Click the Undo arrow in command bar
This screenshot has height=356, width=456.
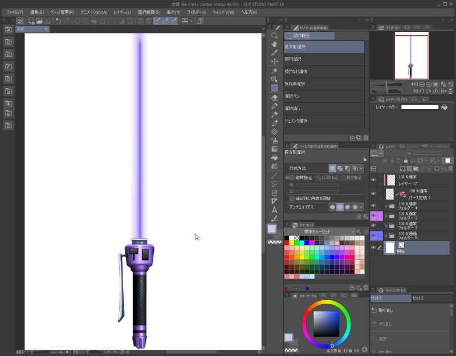pyautogui.click(x=58, y=21)
